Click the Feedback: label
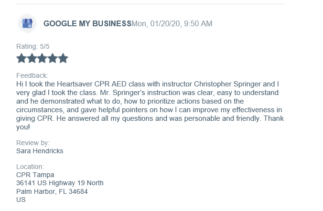The width and height of the screenshot is (323, 211). click(32, 75)
